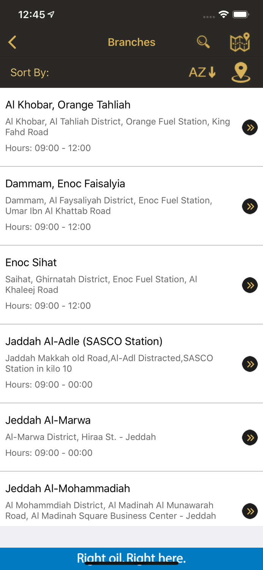Screen dimensions: 263x570
Task: Tap the Right oil Right here banner
Action: pyautogui.click(x=131, y=558)
